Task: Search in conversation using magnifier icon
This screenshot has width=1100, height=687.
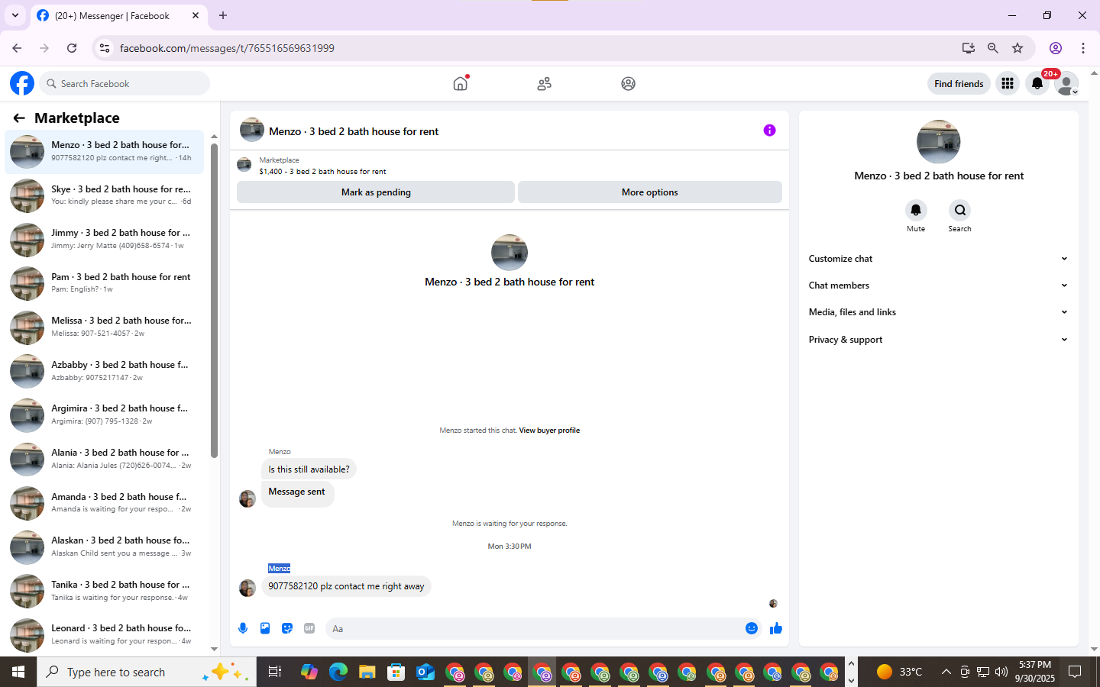Action: click(959, 210)
